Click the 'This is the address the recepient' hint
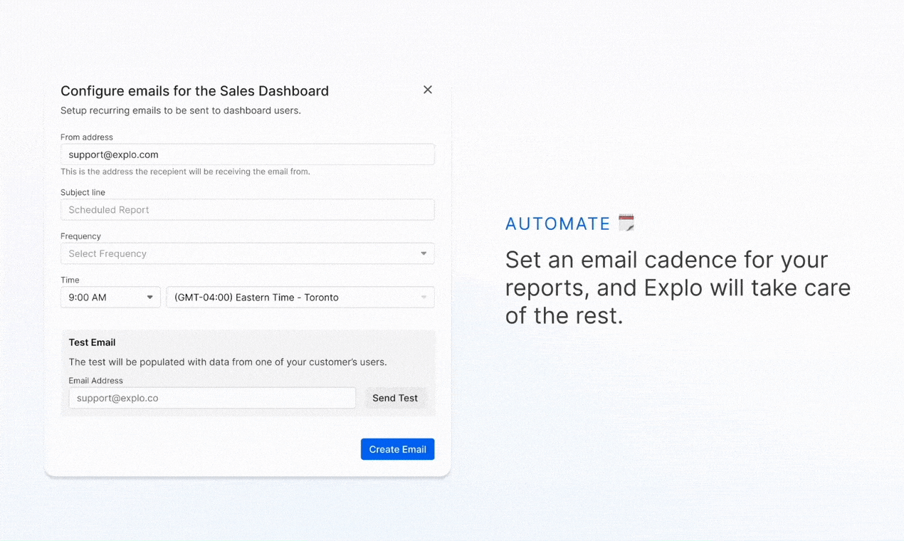Screen dimensions: 904x541 [x=185, y=172]
